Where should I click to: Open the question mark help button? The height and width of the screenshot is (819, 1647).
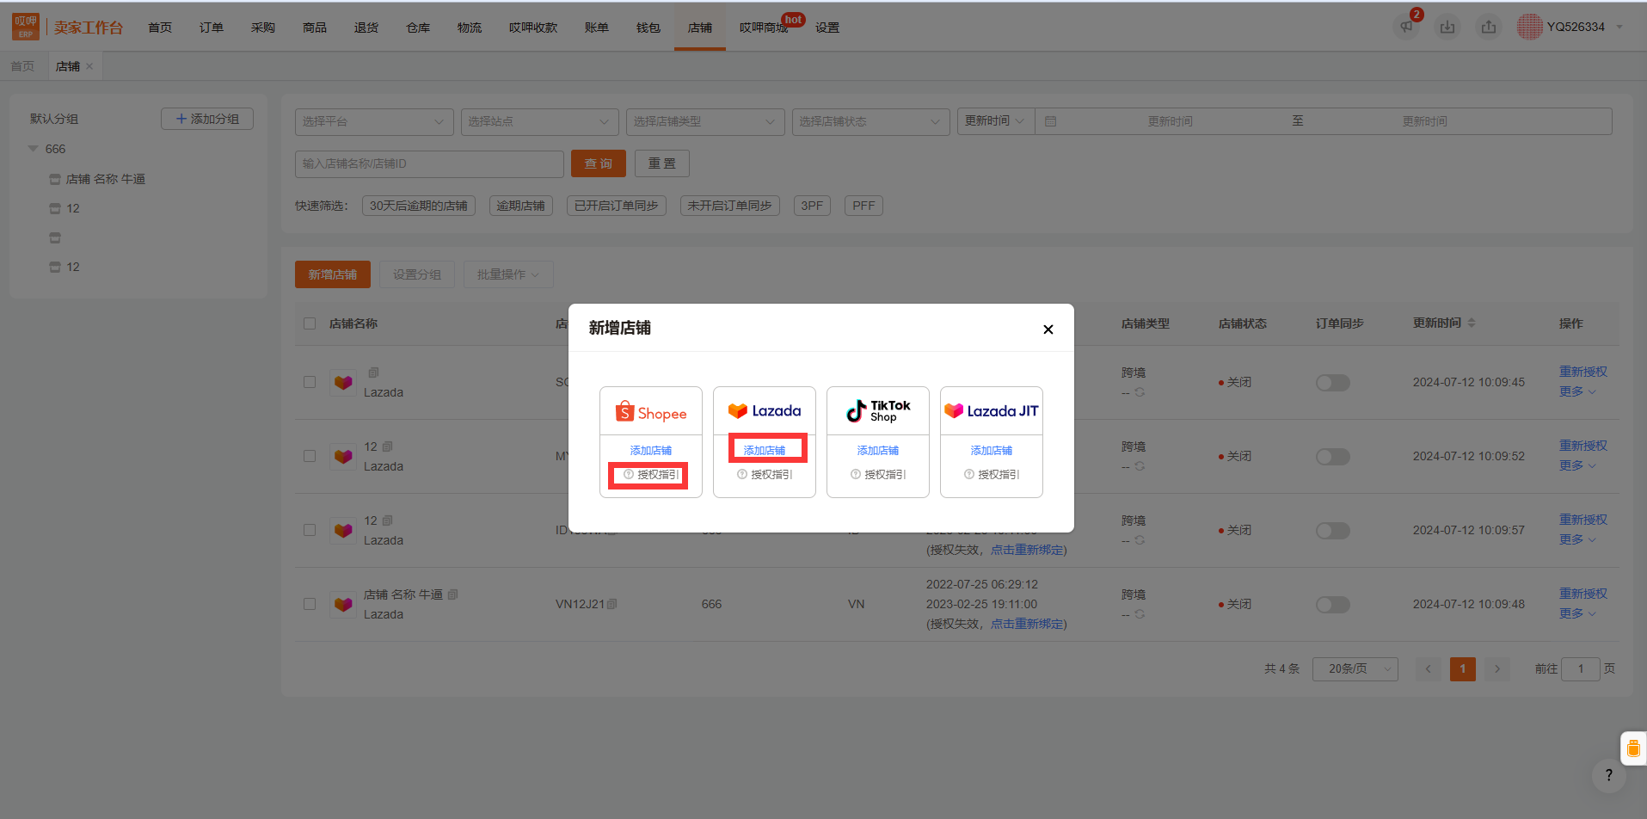point(1609,775)
